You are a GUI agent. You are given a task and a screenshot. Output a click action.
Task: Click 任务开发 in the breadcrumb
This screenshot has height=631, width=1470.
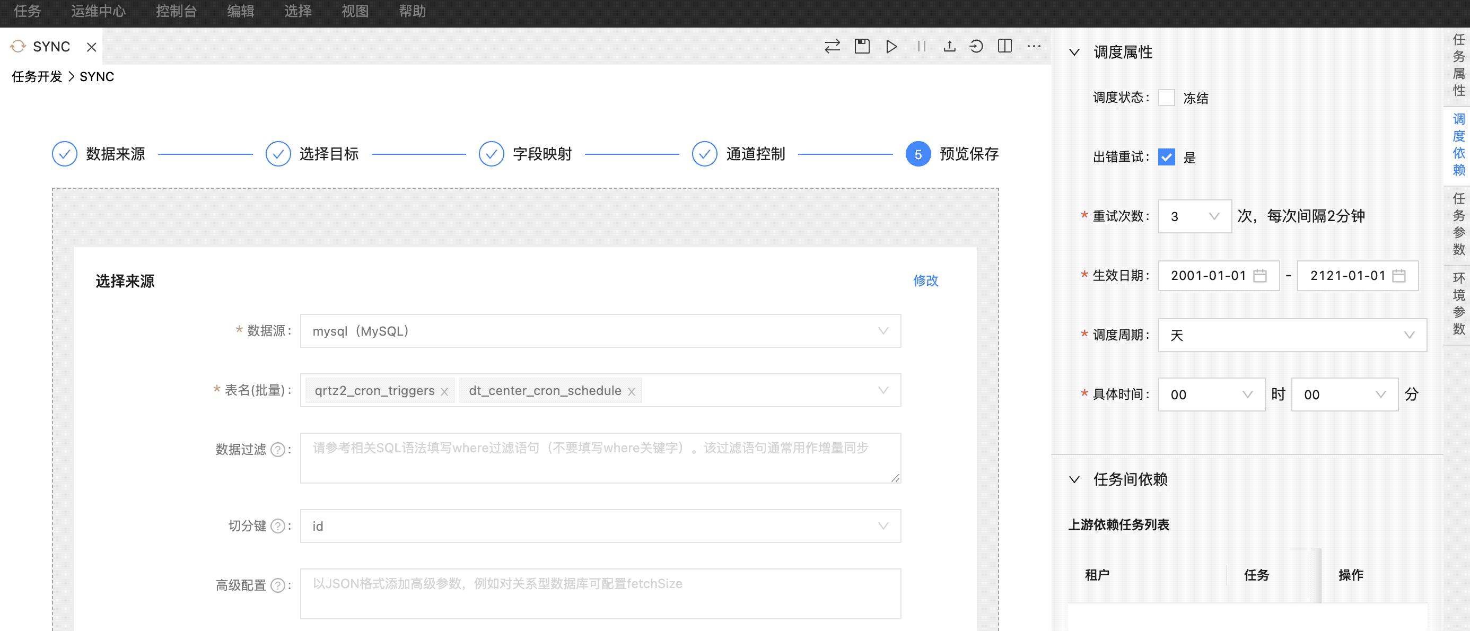(x=37, y=77)
